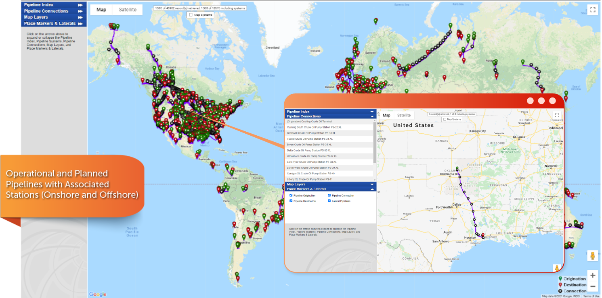602x298 pixels.
Task: Click the Street View pegman on main map
Action: click(x=592, y=256)
